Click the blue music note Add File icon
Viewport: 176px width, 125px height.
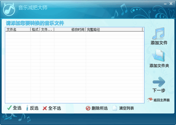[159, 33]
